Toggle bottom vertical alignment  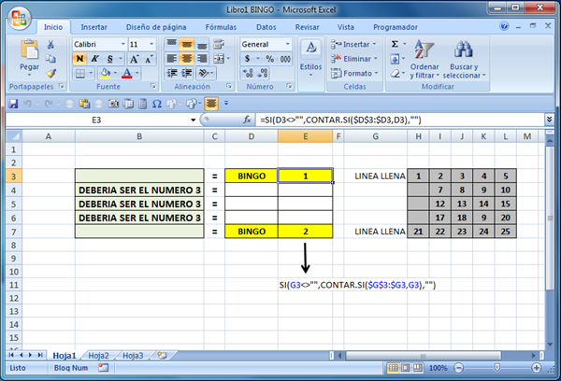tap(202, 44)
